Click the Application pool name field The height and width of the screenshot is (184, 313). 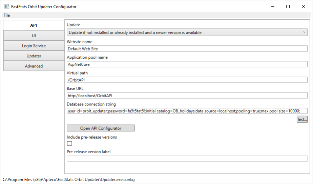point(187,64)
